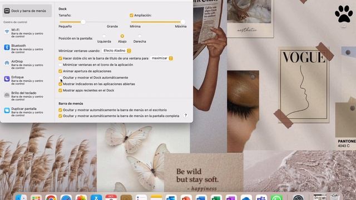356x200 pixels.
Task: Open Finder from the Dock
Action: pos(21,197)
